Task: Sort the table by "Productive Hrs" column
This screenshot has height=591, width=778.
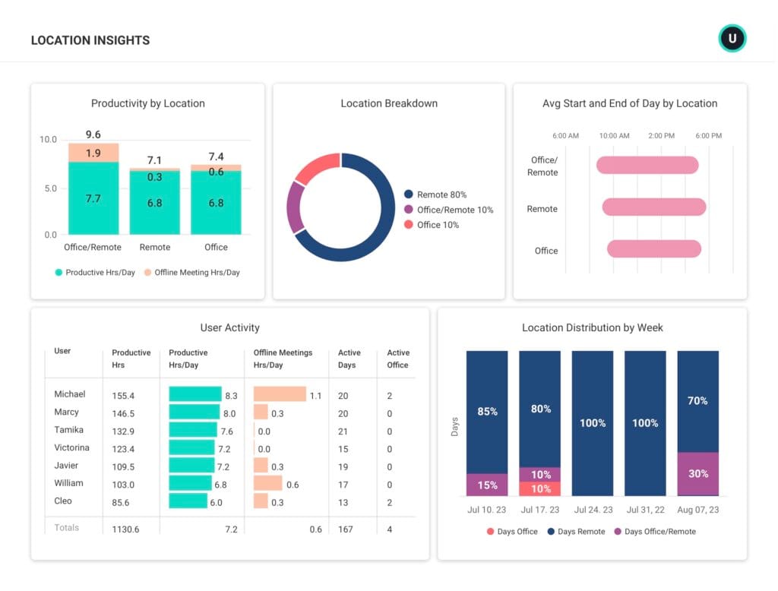Action: click(131, 358)
